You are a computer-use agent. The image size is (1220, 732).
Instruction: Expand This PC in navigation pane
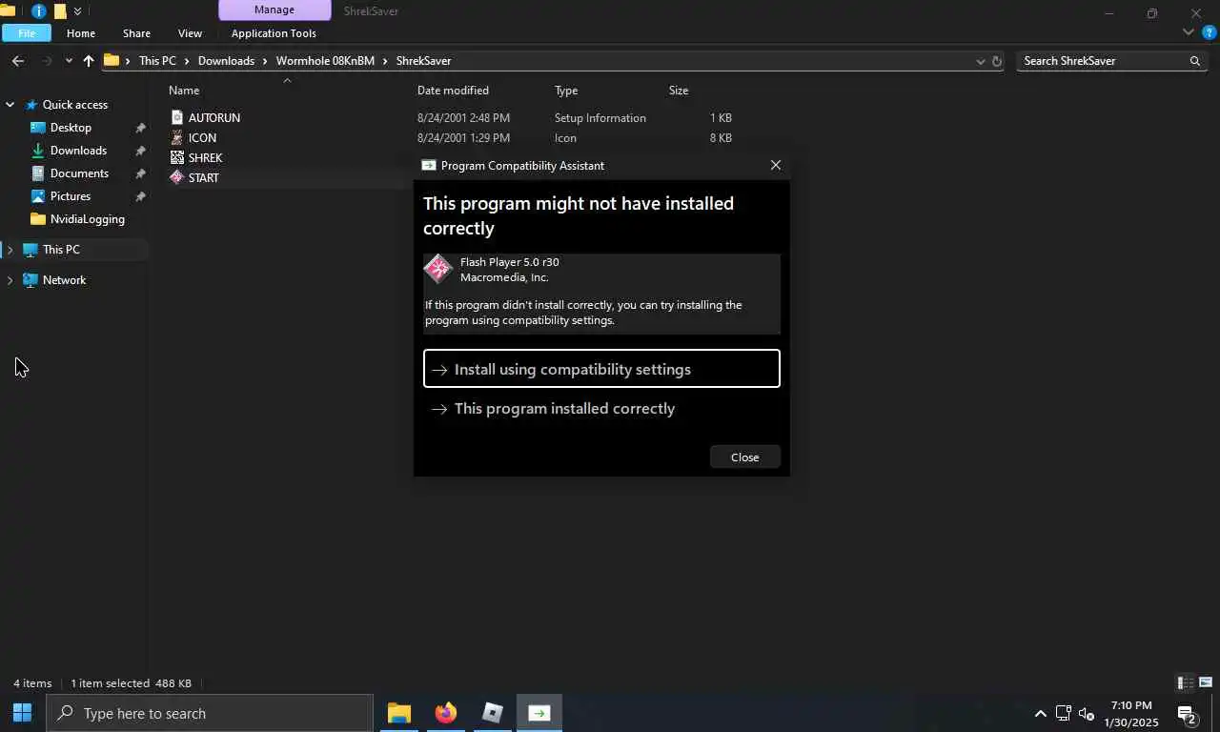click(x=10, y=250)
